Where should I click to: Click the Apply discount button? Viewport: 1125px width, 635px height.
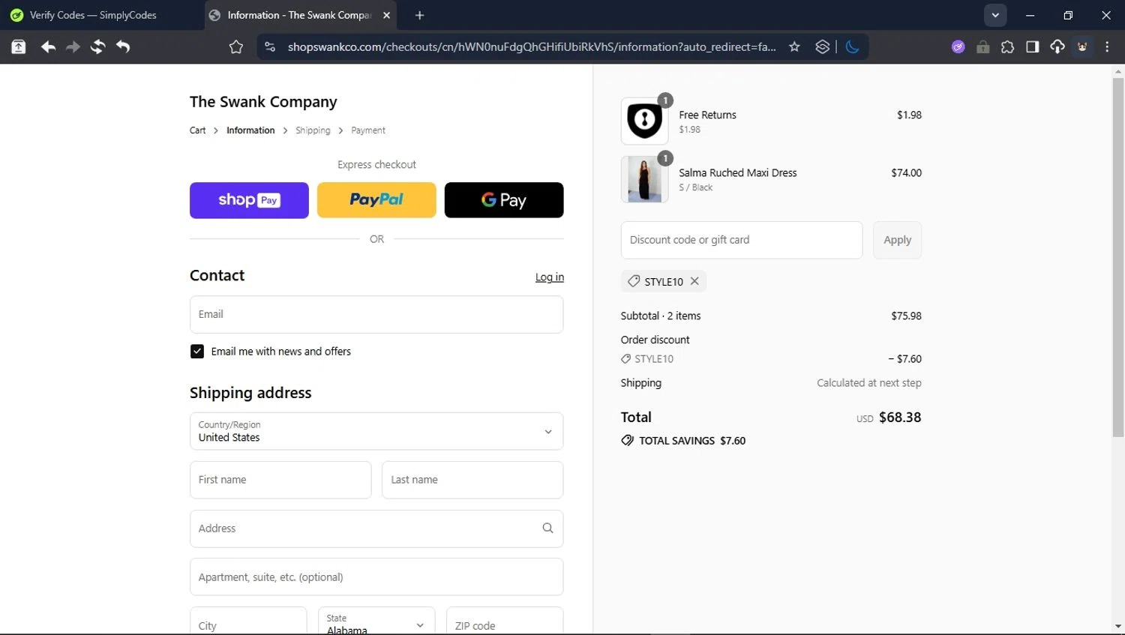(x=897, y=240)
